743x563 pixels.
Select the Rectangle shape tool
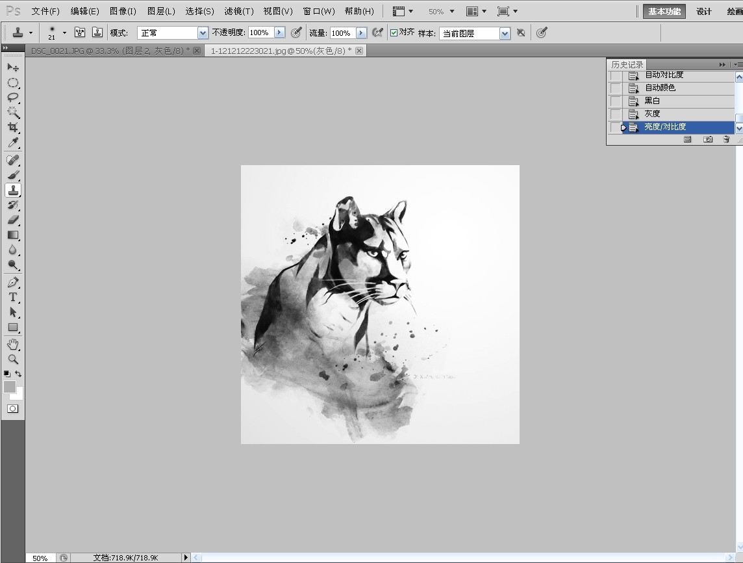point(13,327)
